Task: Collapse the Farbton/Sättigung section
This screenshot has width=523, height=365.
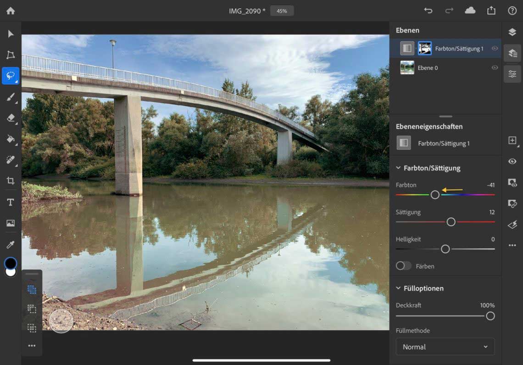Action: point(398,168)
